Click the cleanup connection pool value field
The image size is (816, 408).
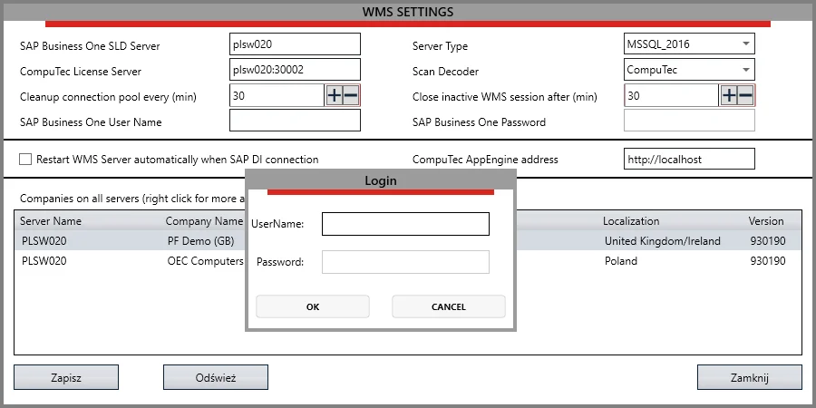277,96
